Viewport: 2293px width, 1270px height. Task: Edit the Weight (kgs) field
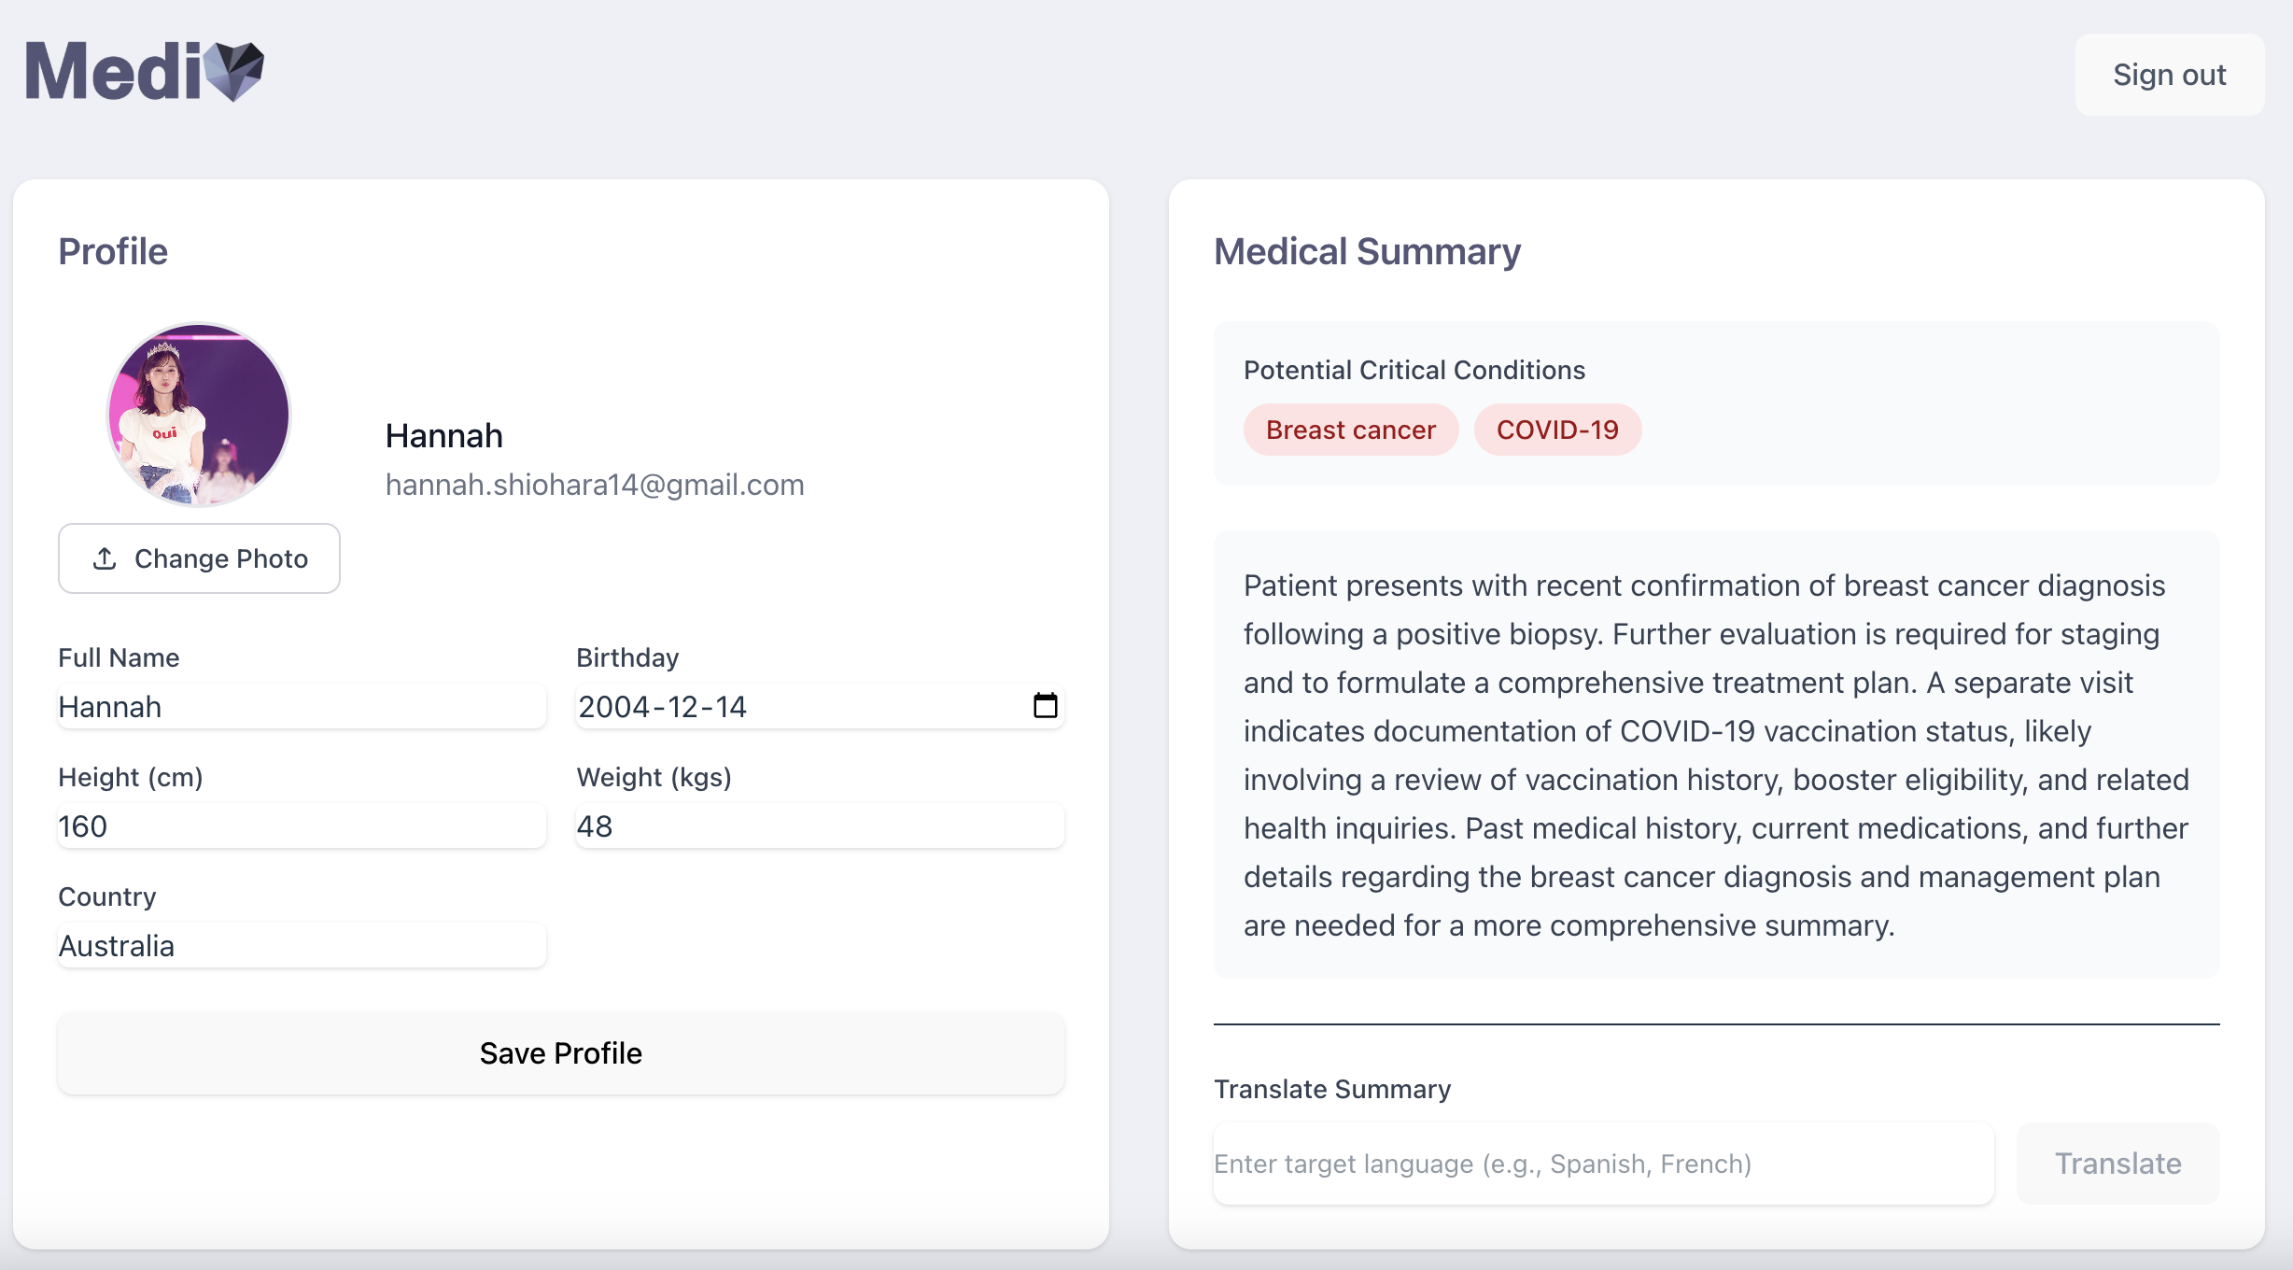[x=819, y=826]
